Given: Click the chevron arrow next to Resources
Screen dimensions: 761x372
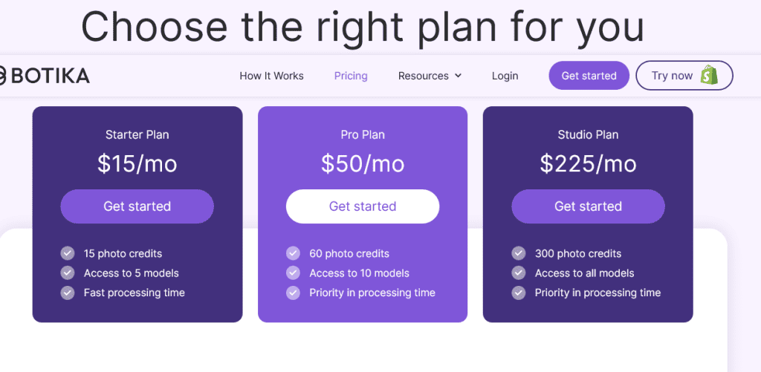Looking at the screenshot, I should click(x=458, y=76).
